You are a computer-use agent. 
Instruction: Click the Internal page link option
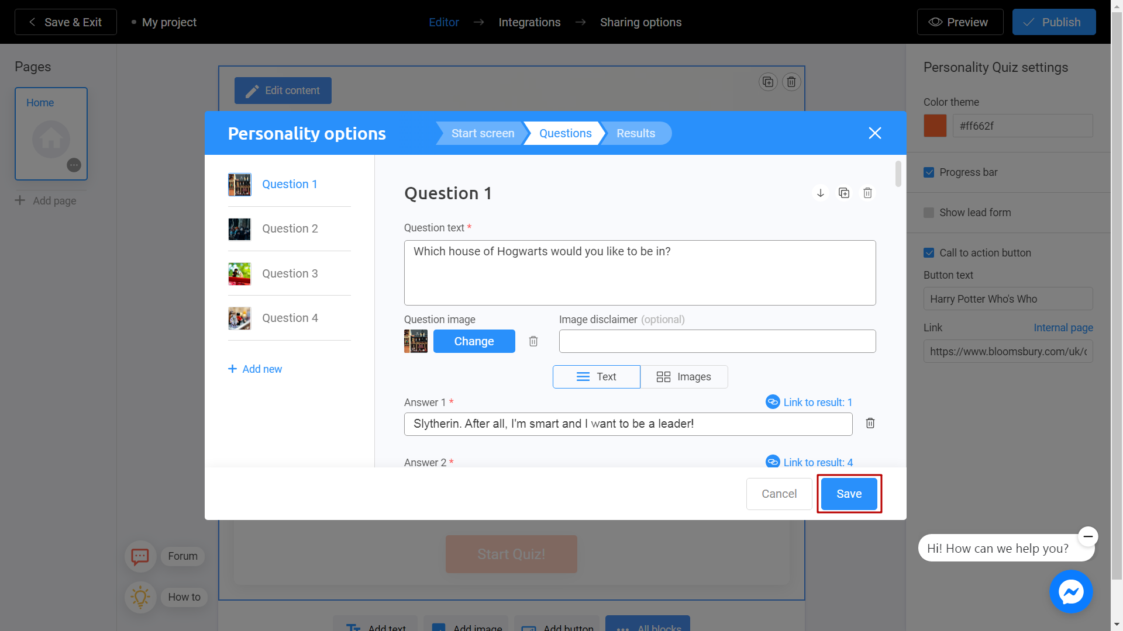click(1063, 327)
